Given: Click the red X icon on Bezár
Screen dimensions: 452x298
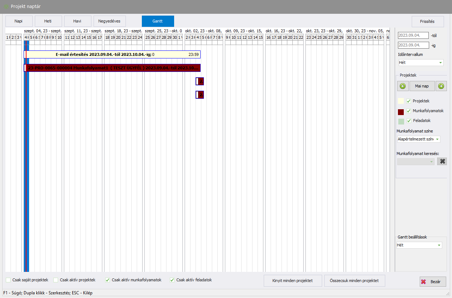Looking at the screenshot, I should (423, 282).
